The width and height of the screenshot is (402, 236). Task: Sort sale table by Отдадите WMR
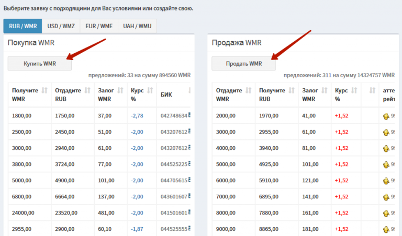pyautogui.click(x=249, y=90)
